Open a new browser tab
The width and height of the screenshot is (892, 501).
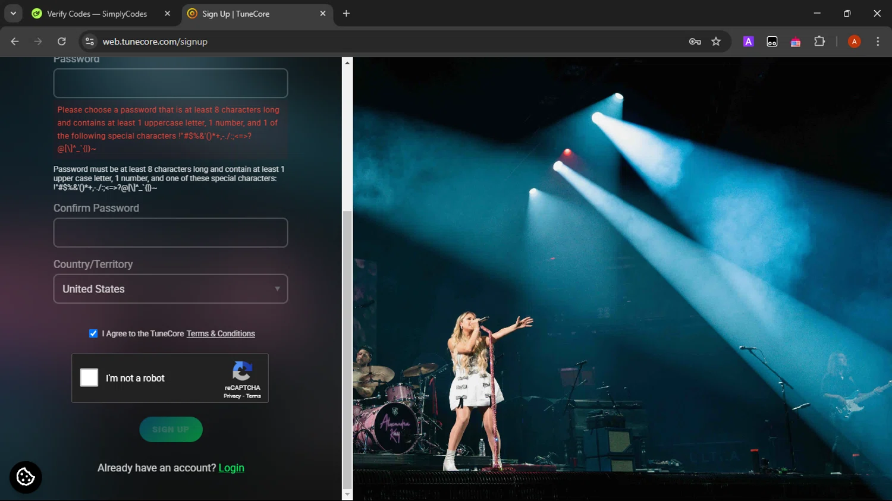click(346, 14)
